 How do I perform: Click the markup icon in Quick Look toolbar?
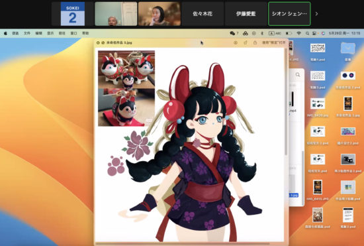click(x=236, y=43)
